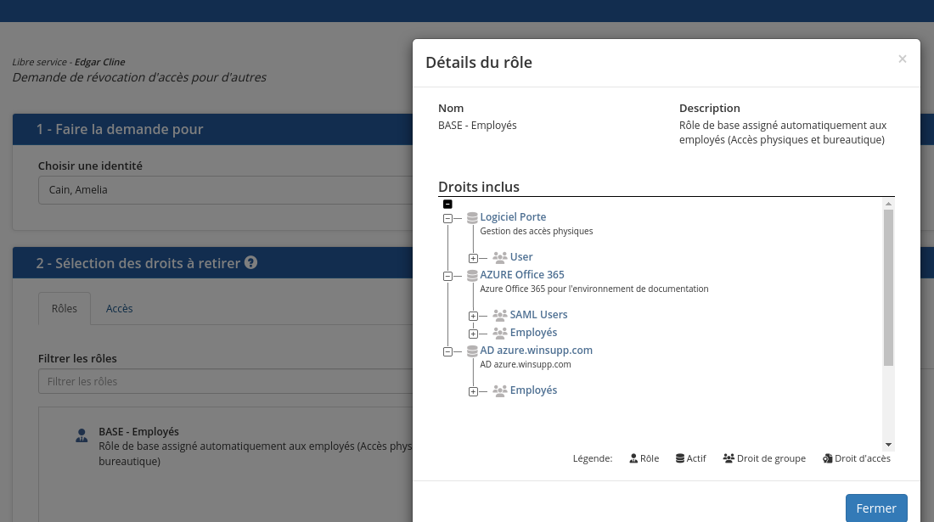The image size is (934, 522).
Task: Collapse the AD azure.winsupp.com node
Action: pos(447,351)
